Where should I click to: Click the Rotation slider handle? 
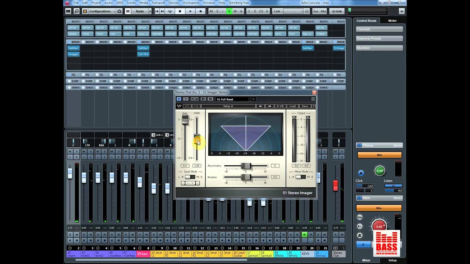pos(246,177)
